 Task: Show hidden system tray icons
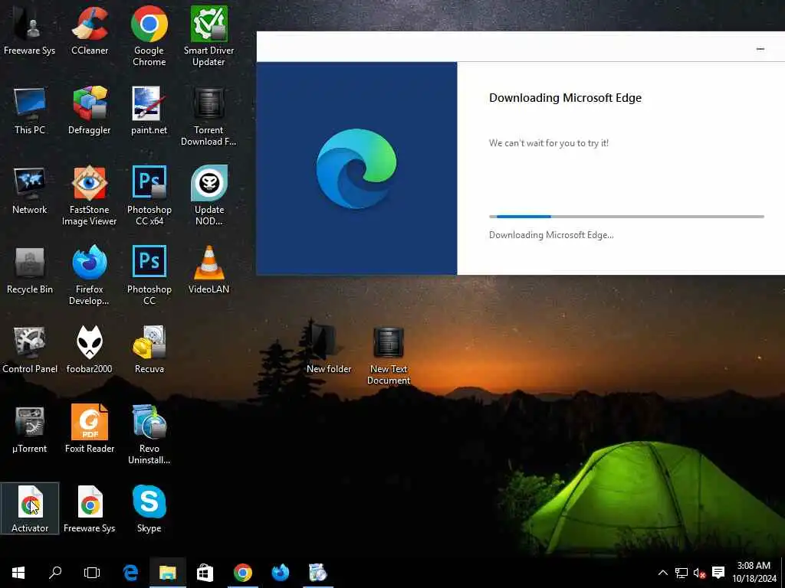[x=663, y=573]
